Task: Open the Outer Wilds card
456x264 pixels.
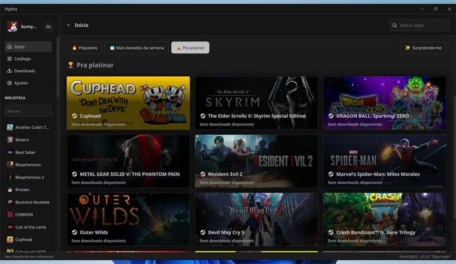Action: 128,219
